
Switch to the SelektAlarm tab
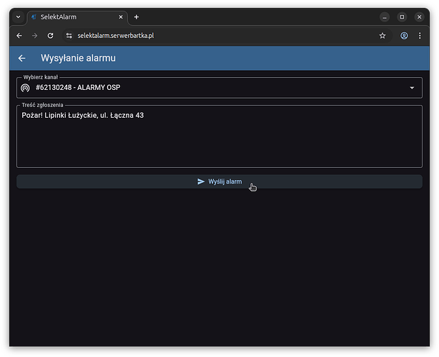[71, 17]
